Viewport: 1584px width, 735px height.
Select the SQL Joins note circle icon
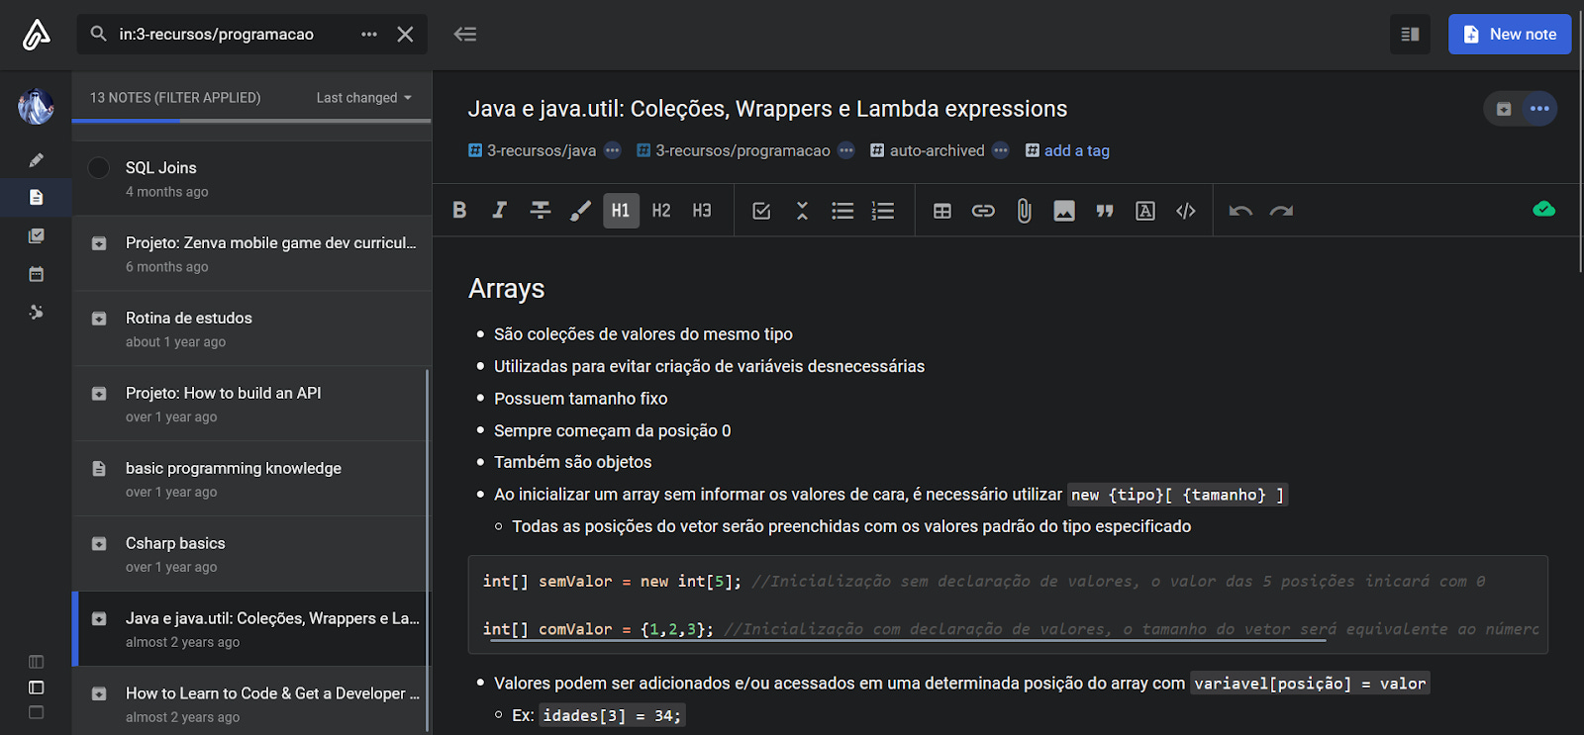coord(99,168)
